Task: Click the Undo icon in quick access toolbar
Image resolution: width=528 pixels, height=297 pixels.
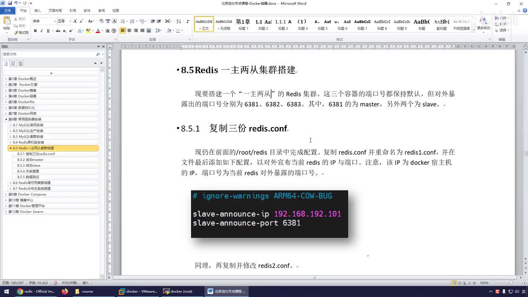Action: click(x=16, y=3)
